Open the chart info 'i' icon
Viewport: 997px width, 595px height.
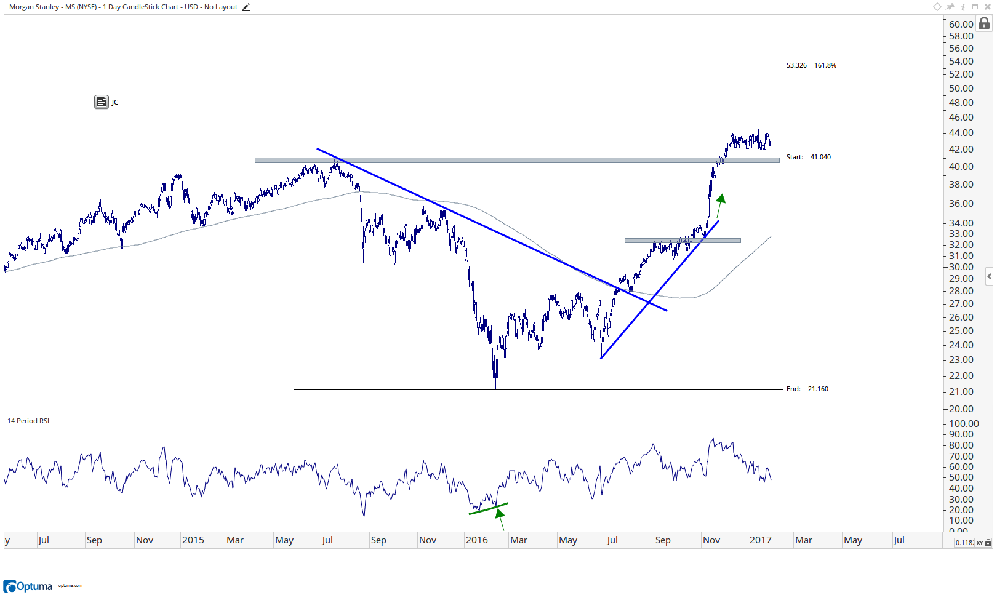[x=963, y=7]
